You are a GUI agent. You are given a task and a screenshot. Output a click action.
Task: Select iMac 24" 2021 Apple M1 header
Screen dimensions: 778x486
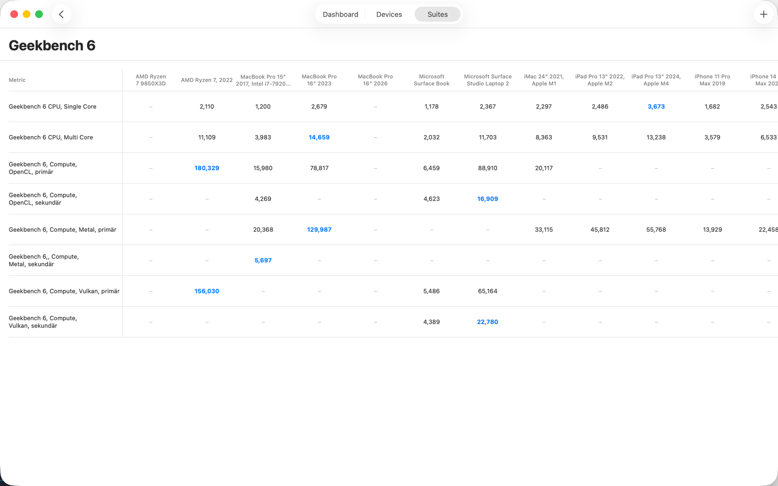pos(544,80)
